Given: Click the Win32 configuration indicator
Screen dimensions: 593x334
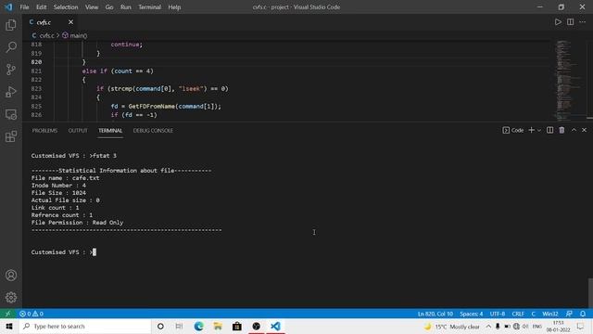Looking at the screenshot, I should click(x=550, y=314).
